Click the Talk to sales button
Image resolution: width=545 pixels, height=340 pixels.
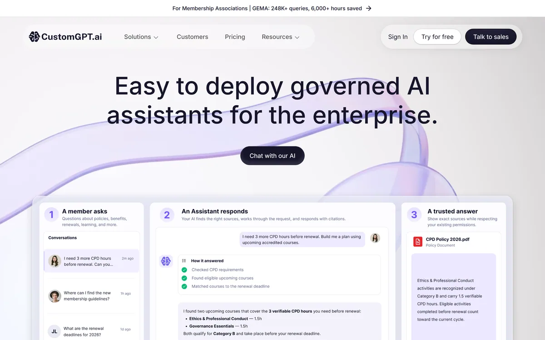(x=491, y=37)
